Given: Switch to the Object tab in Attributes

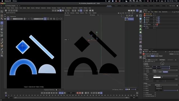Looking at the screenshot, I should [x=153, y=56].
